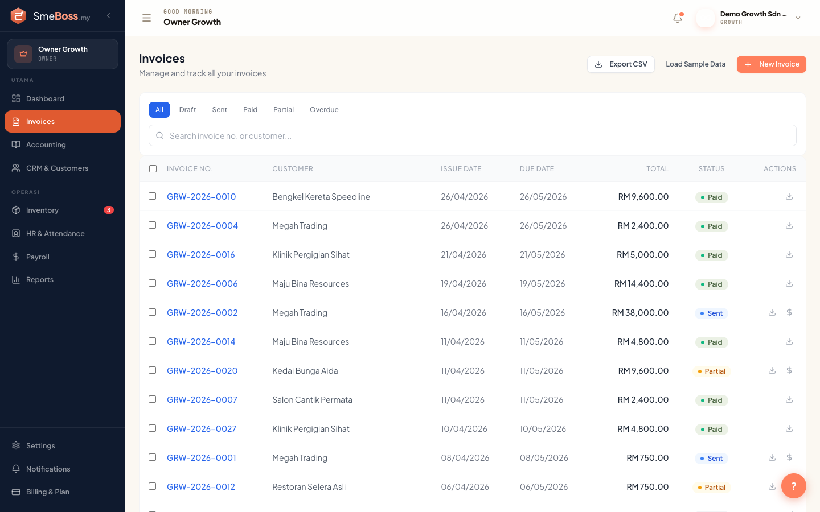Image resolution: width=820 pixels, height=512 pixels.
Task: Click the Partial status badge for GRW-2026-0020
Action: click(x=712, y=371)
